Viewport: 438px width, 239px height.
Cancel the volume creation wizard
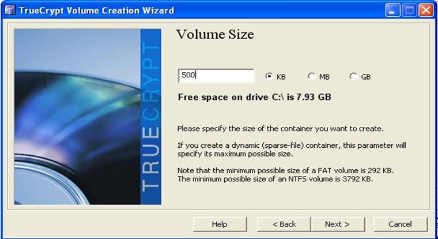(x=401, y=224)
